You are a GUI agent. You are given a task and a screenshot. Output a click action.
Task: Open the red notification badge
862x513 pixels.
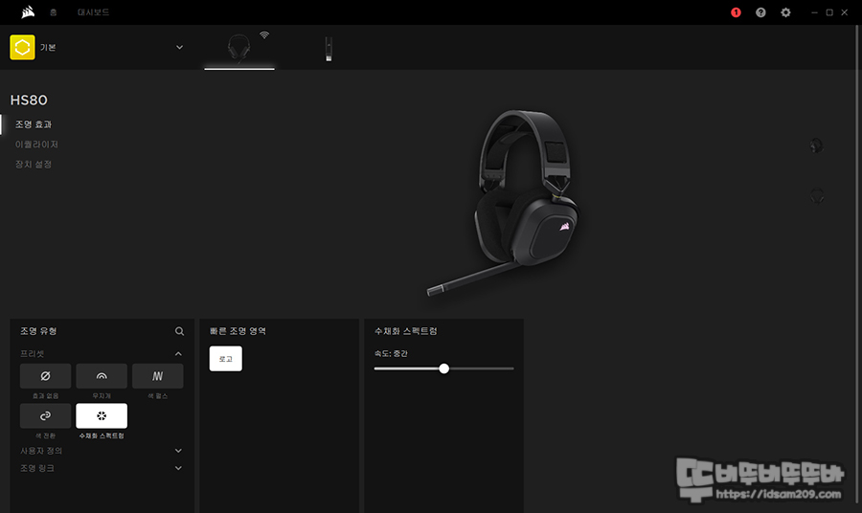point(736,12)
